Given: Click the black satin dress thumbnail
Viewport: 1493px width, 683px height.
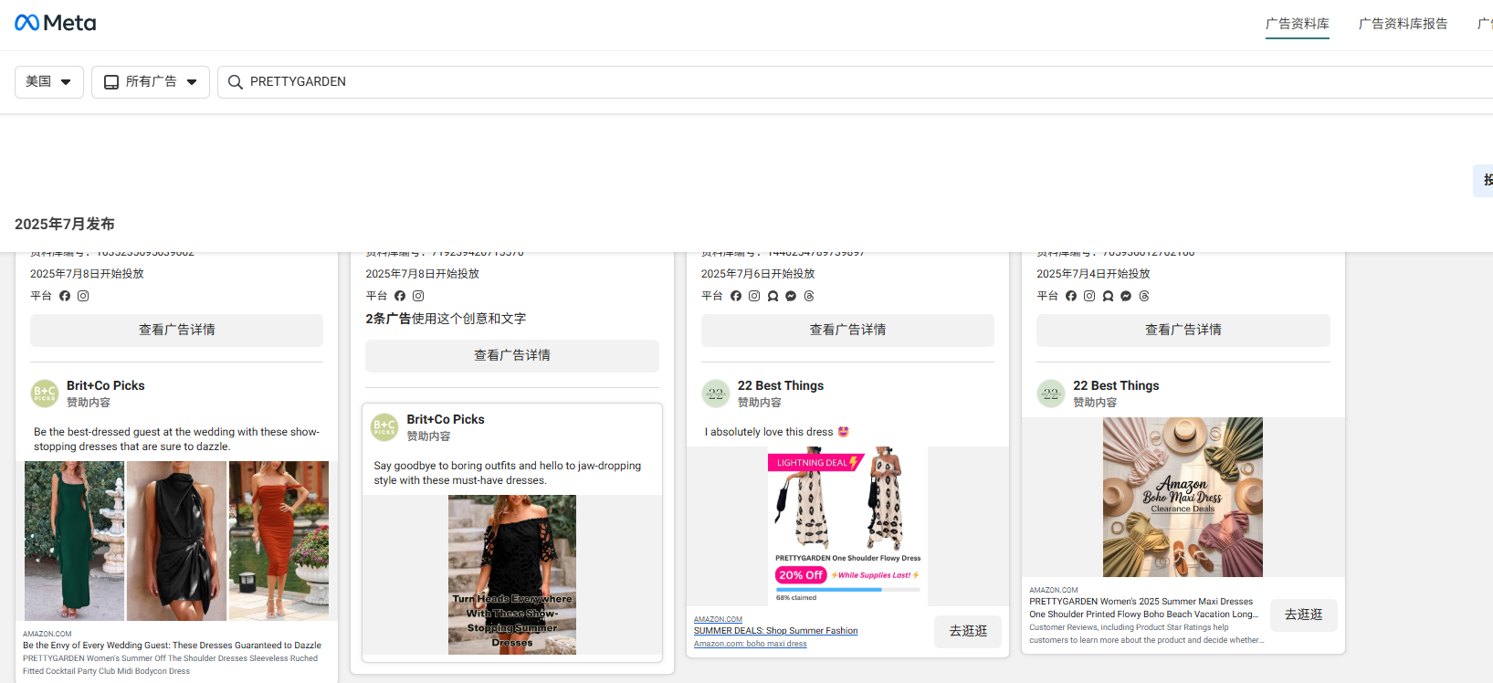Looking at the screenshot, I should 176,541.
